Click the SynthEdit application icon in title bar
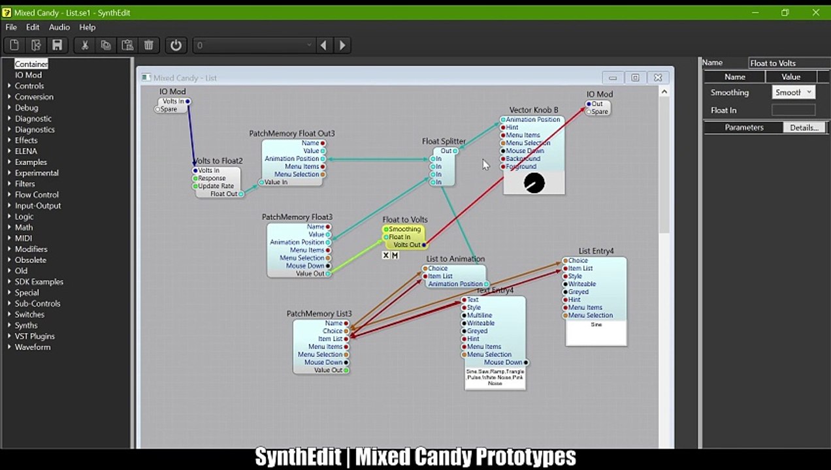Image resolution: width=831 pixels, height=470 pixels. (7, 12)
